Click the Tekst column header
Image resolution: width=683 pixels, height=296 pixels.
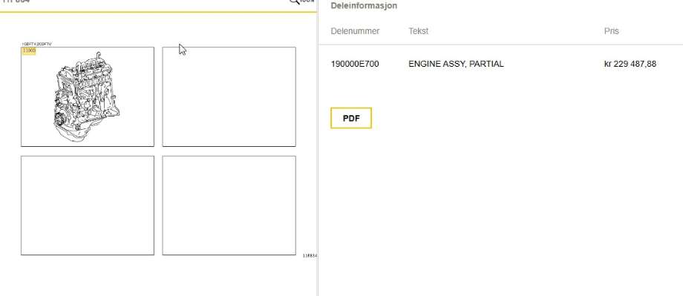coord(419,31)
